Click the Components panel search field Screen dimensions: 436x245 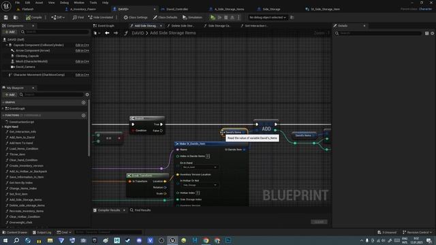(x=54, y=32)
